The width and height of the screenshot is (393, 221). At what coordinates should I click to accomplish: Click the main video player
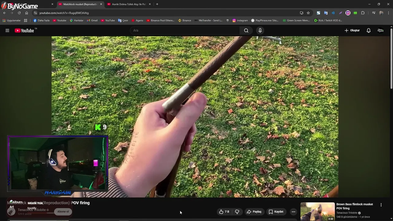point(195,117)
